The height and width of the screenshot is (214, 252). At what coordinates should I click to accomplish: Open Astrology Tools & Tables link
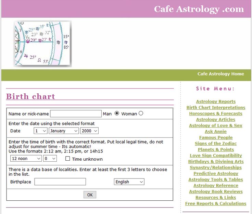[x=216, y=179]
